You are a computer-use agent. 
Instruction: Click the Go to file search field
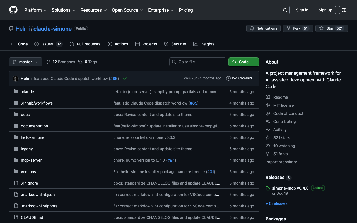[198, 62]
